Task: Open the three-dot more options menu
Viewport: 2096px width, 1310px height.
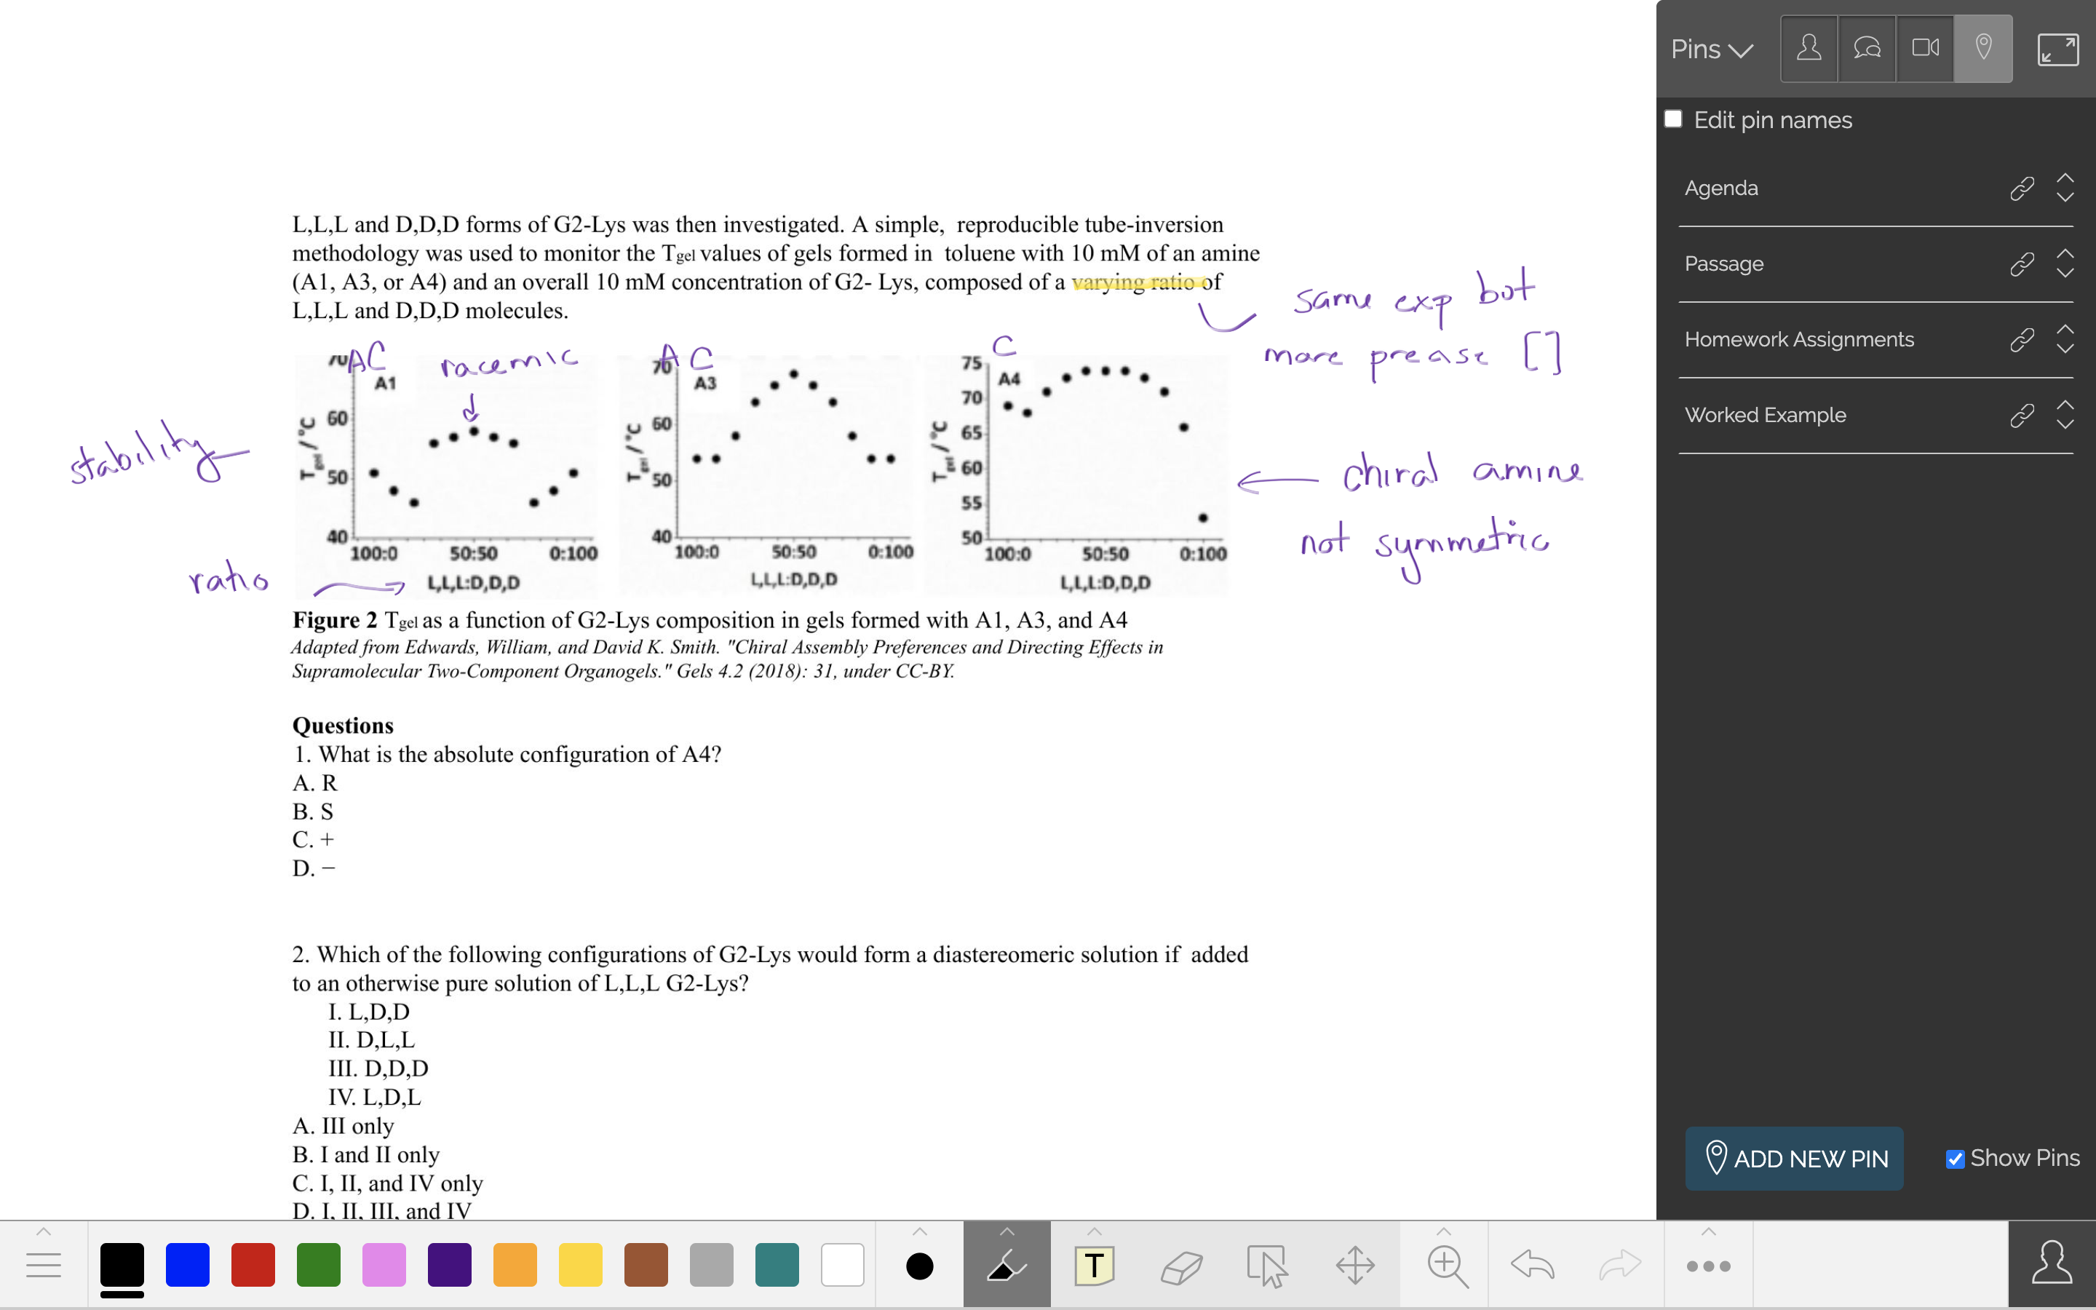Action: click(x=1708, y=1266)
